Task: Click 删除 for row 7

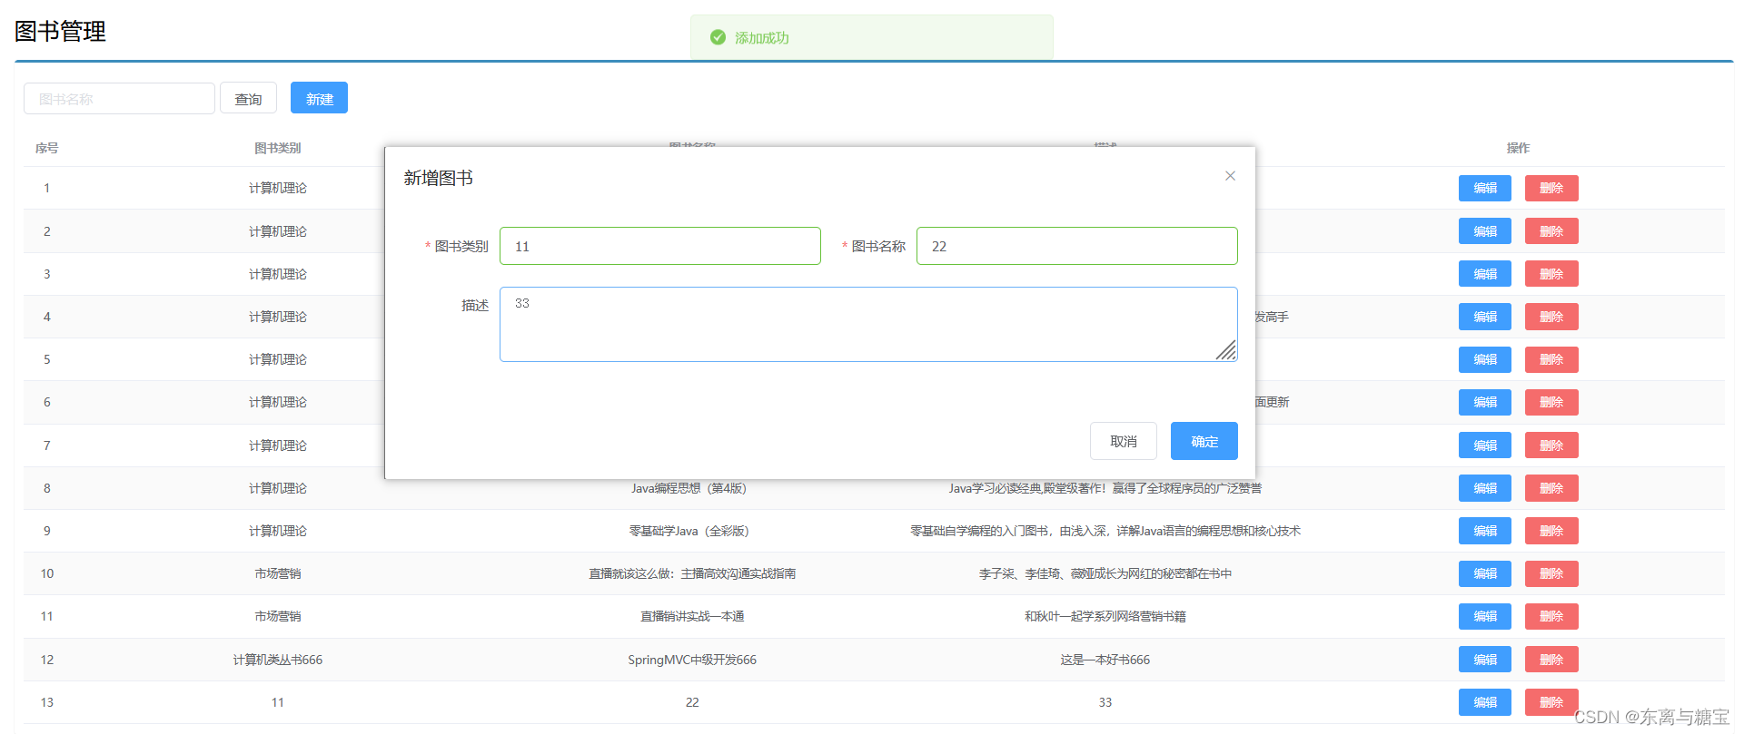Action: pos(1551,445)
